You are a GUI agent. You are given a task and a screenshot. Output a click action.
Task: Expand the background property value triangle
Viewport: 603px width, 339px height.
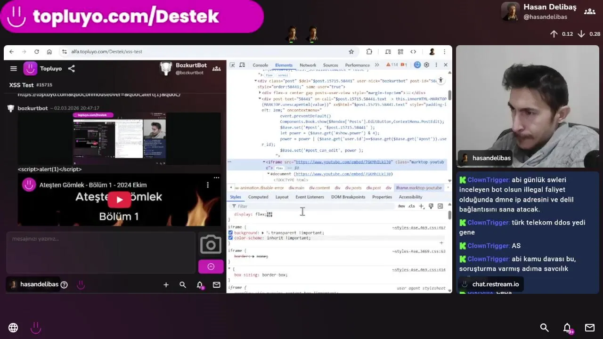[x=263, y=233]
